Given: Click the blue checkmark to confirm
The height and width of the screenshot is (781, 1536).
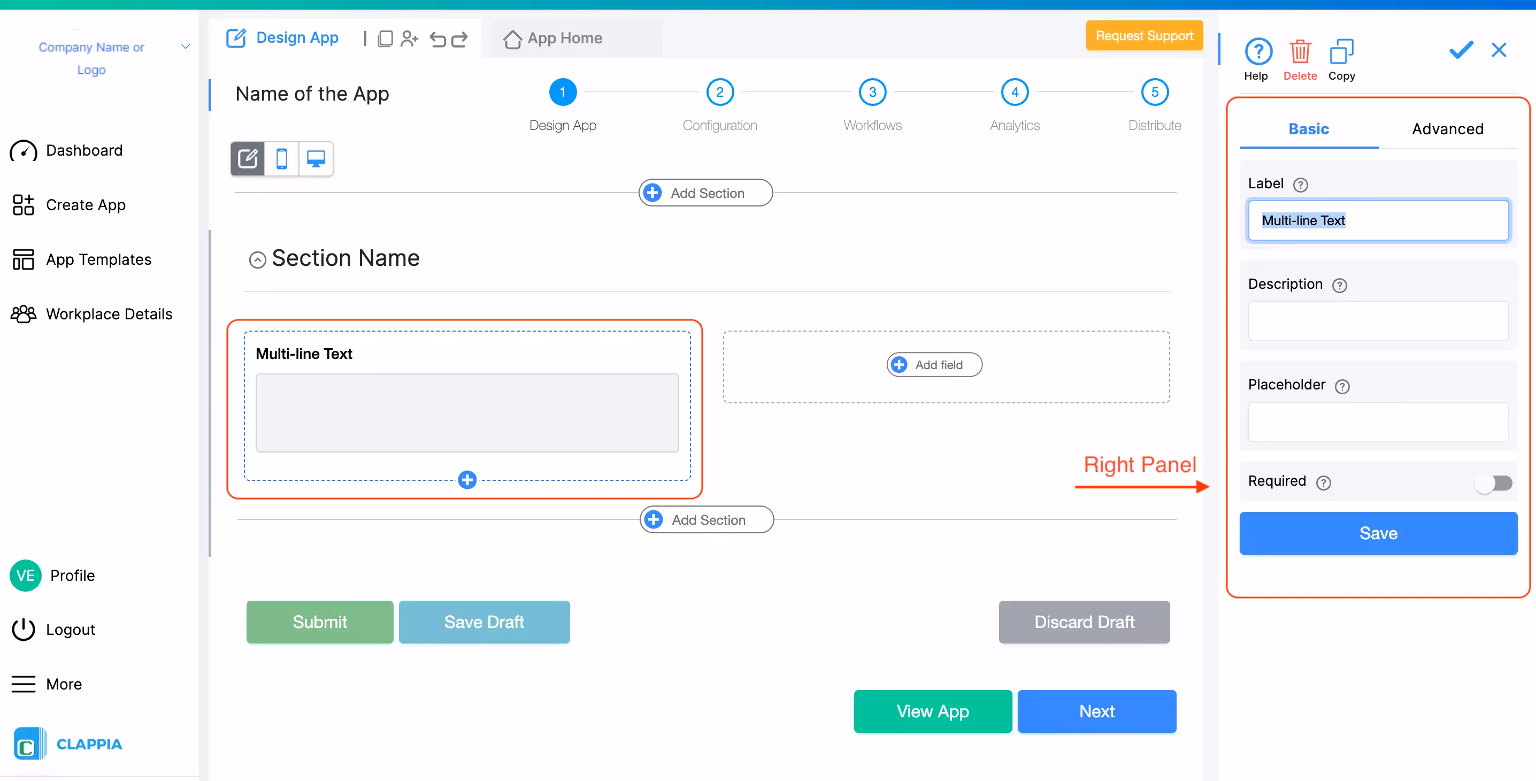Looking at the screenshot, I should pos(1461,50).
